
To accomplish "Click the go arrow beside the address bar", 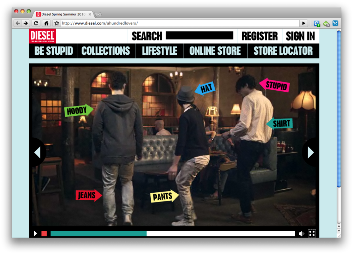I will pyautogui.click(x=303, y=23).
